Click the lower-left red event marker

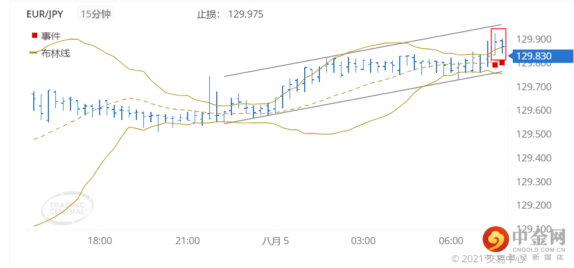coord(495,65)
